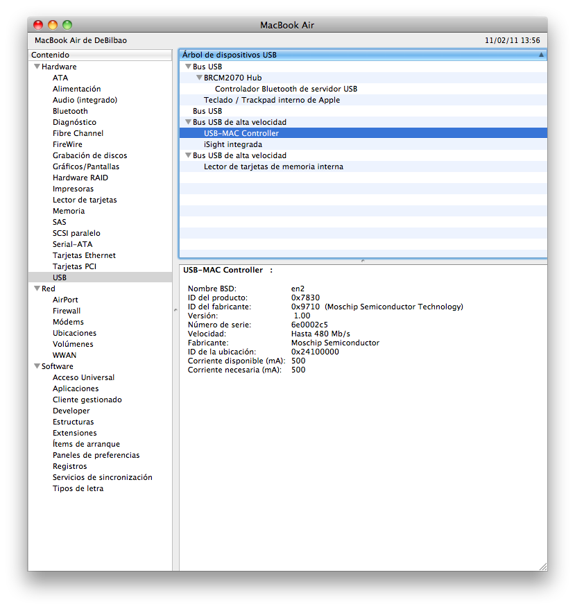Select ATA in the Hardware list
This screenshot has height=609, width=575.
coord(60,78)
